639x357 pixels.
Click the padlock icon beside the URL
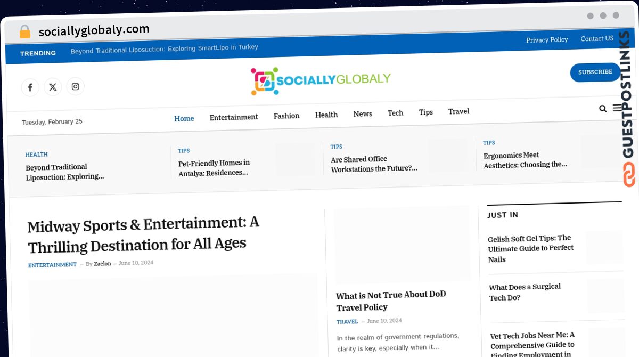pyautogui.click(x=25, y=32)
